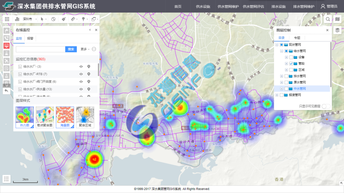
Task: Select the red online monitoring sidebar icon
Action: click(6, 46)
